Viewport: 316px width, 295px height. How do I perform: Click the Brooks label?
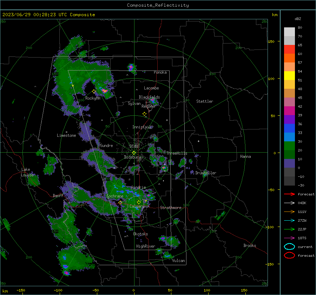point(250,246)
